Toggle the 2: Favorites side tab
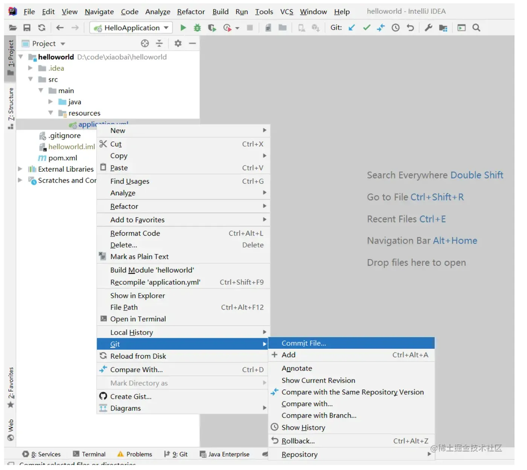 (x=11, y=388)
